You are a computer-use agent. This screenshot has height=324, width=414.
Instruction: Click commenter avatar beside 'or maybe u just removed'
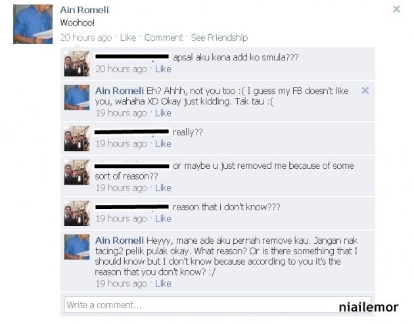(x=77, y=172)
